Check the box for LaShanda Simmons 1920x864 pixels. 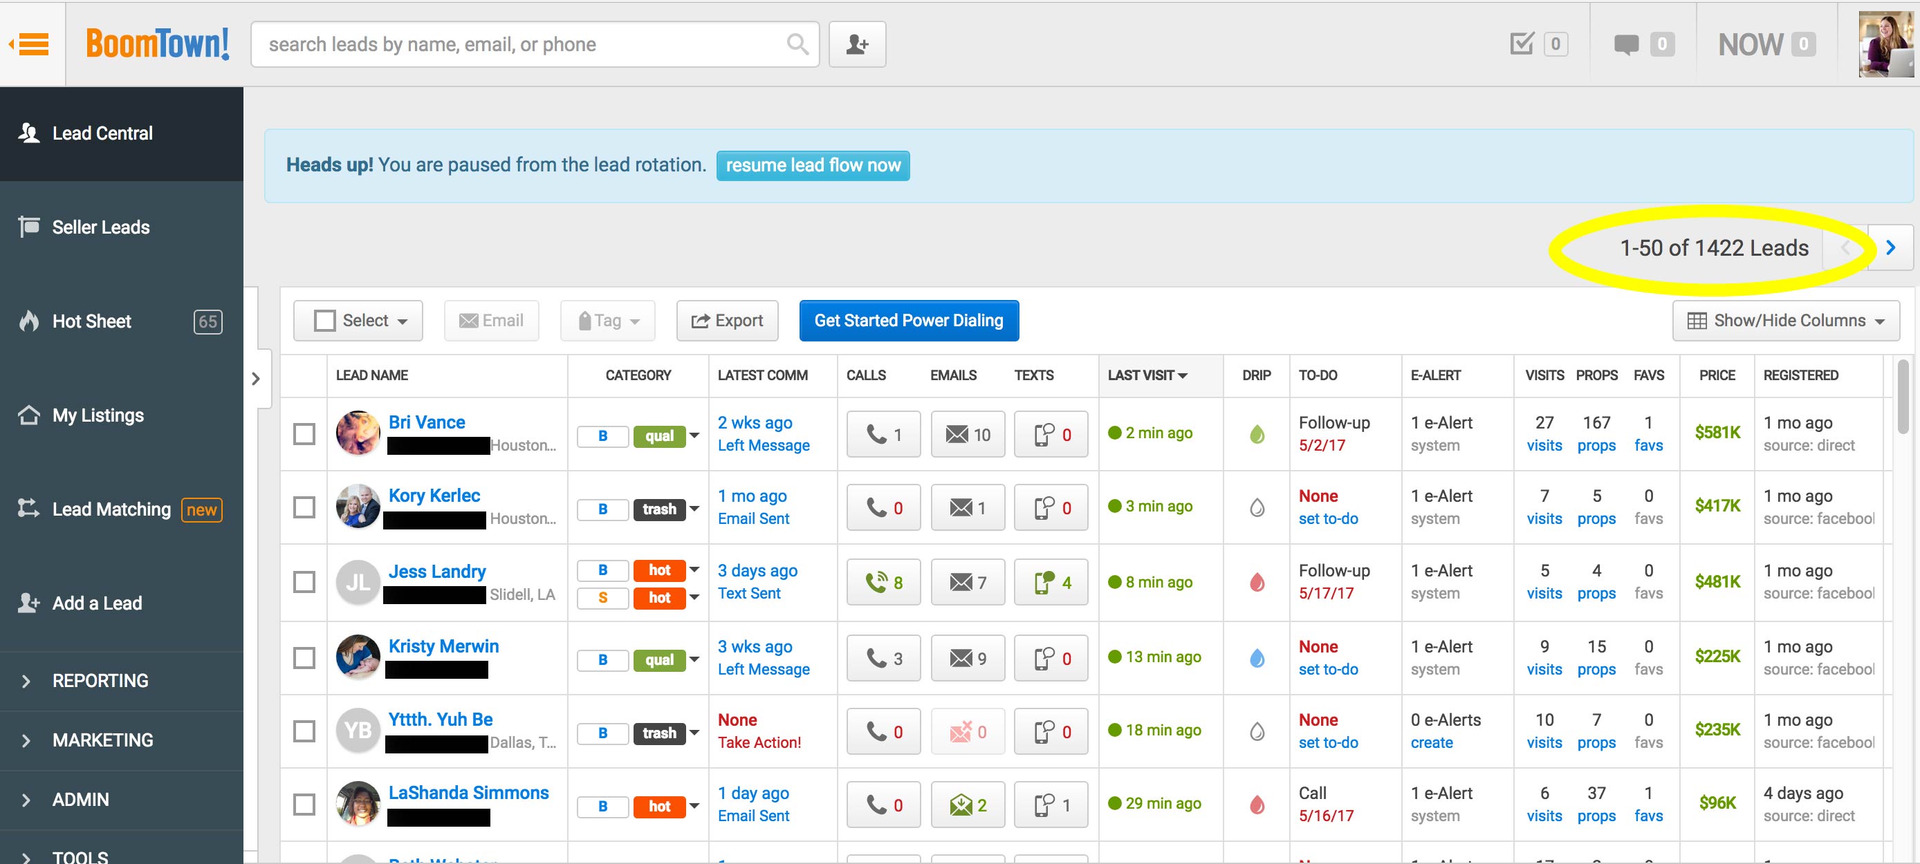304,805
